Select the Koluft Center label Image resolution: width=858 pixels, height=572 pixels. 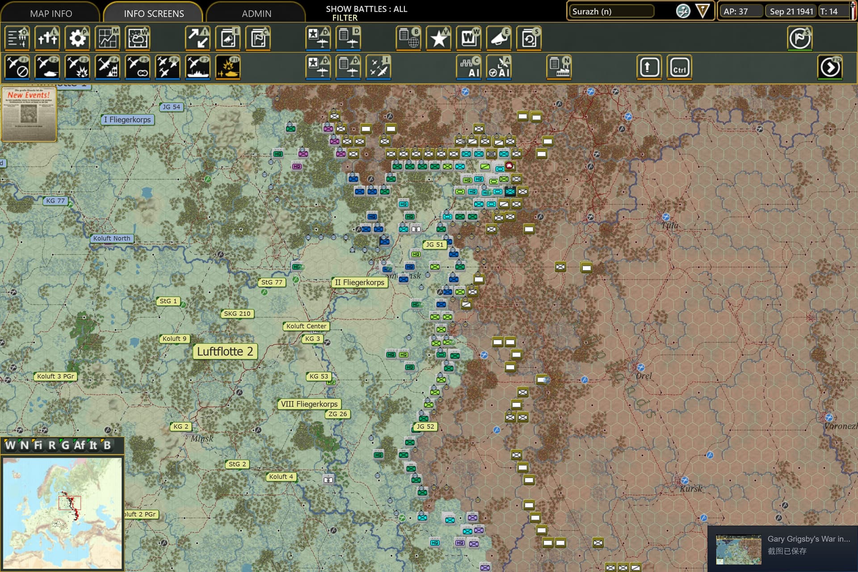pos(307,326)
